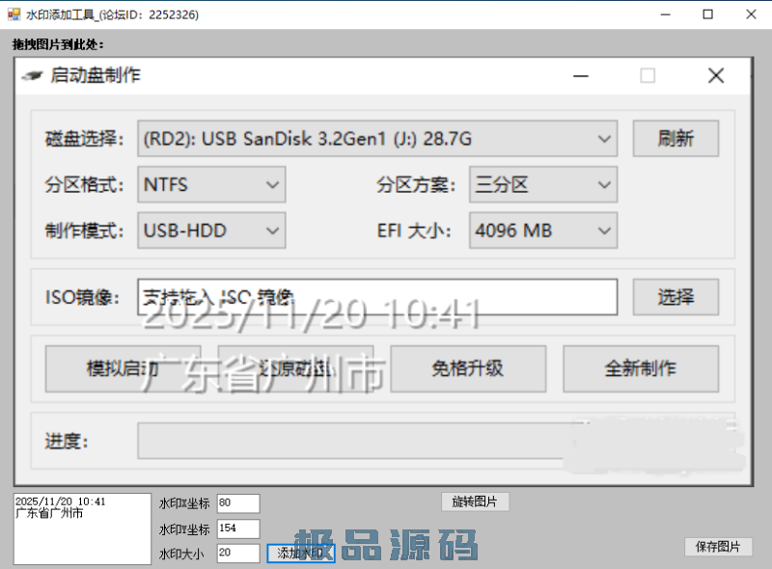Click the 免格升级 upgrade button

click(468, 368)
